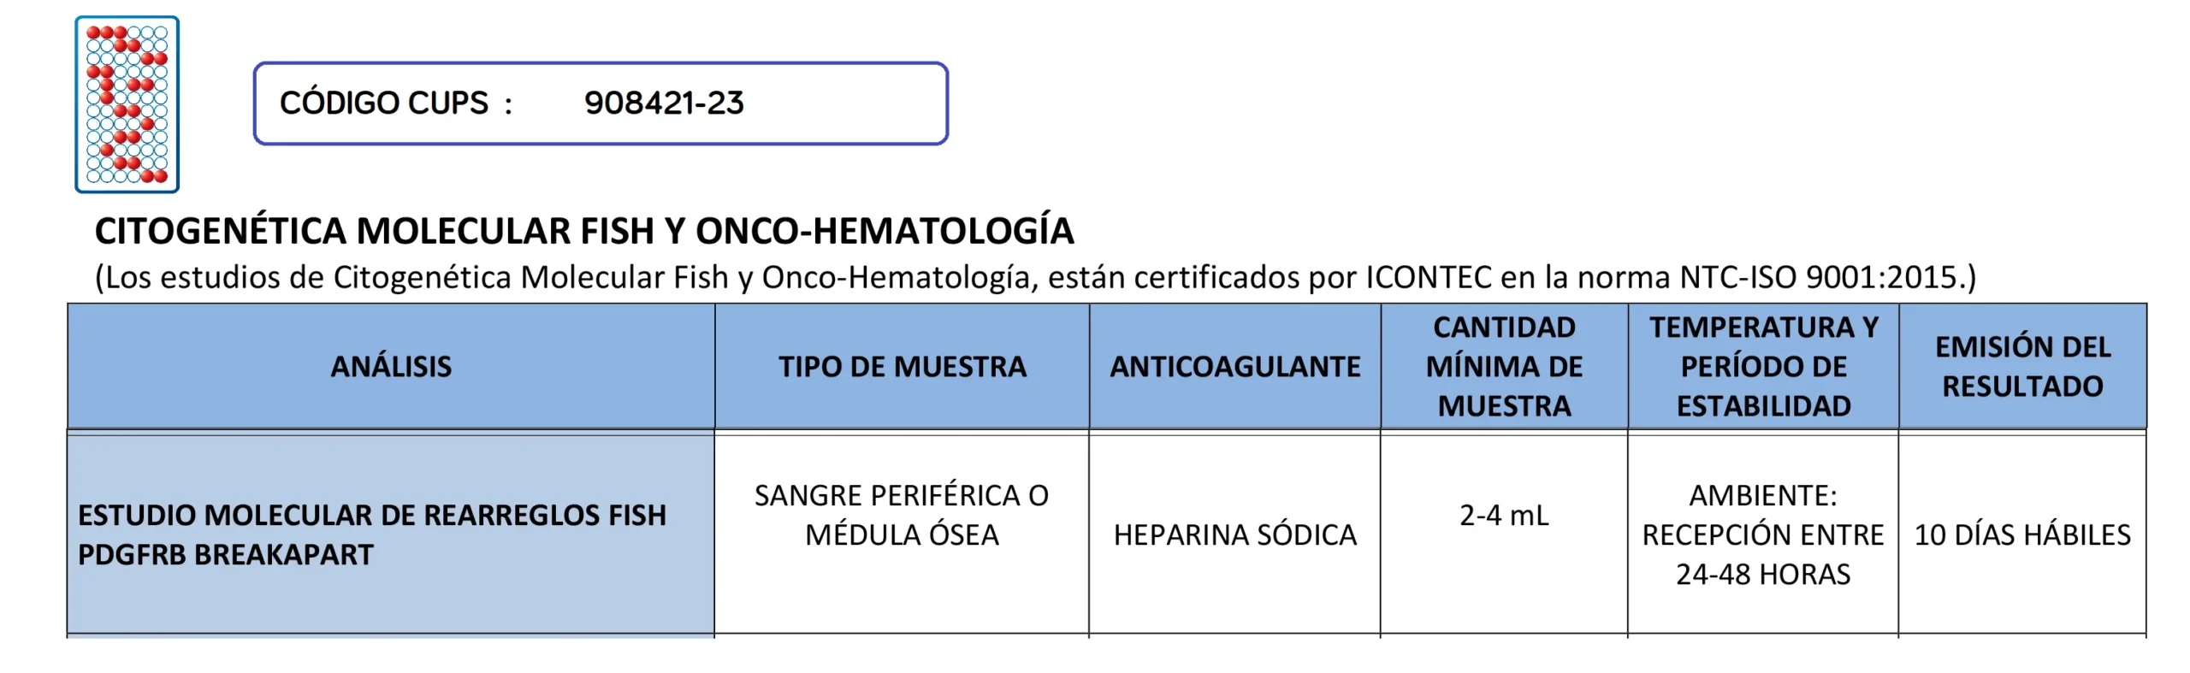The image size is (2190, 673).
Task: Select the CANTIDAD MÍNIMA DE MUESTRA header
Action: pos(1504,367)
